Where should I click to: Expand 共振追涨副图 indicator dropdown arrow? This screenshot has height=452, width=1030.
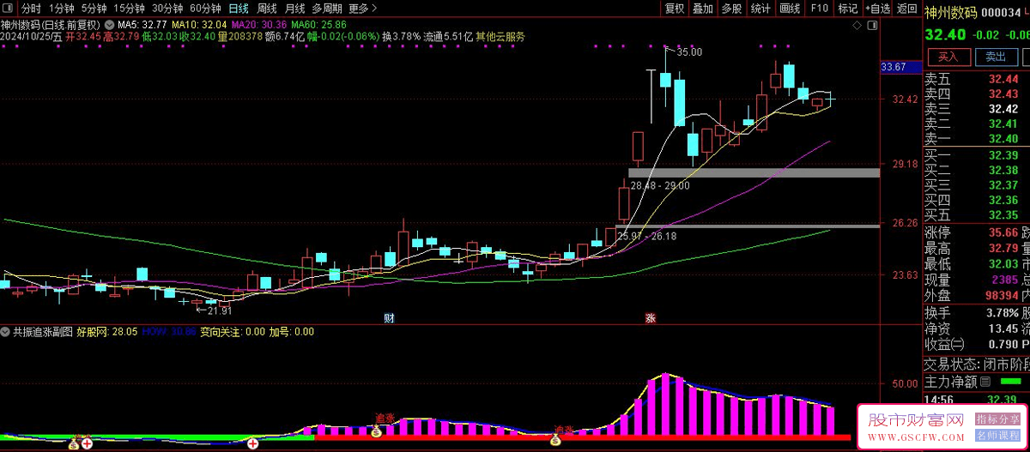pyautogui.click(x=6, y=331)
